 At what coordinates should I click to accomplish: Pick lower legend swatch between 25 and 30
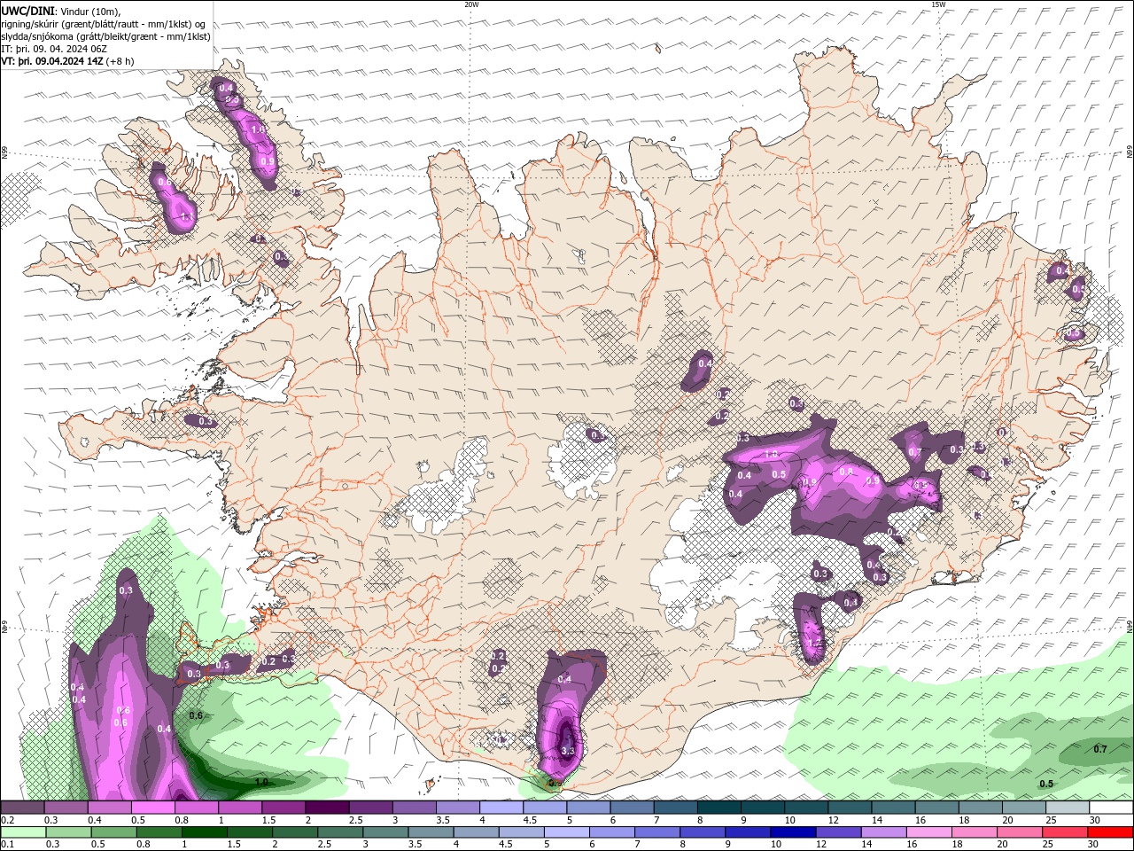(1064, 832)
